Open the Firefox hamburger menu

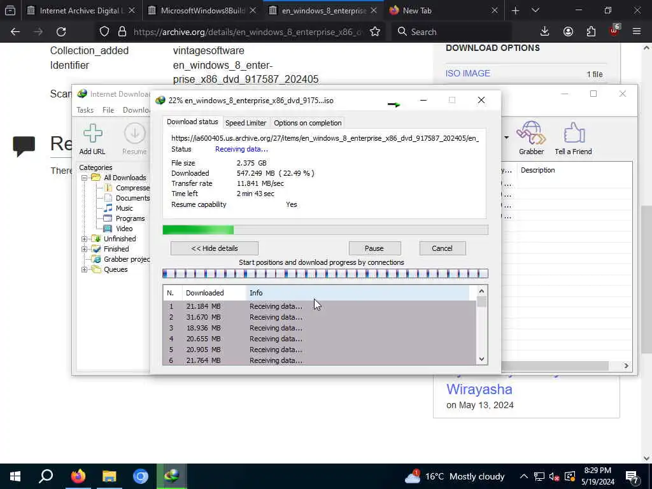tap(637, 32)
